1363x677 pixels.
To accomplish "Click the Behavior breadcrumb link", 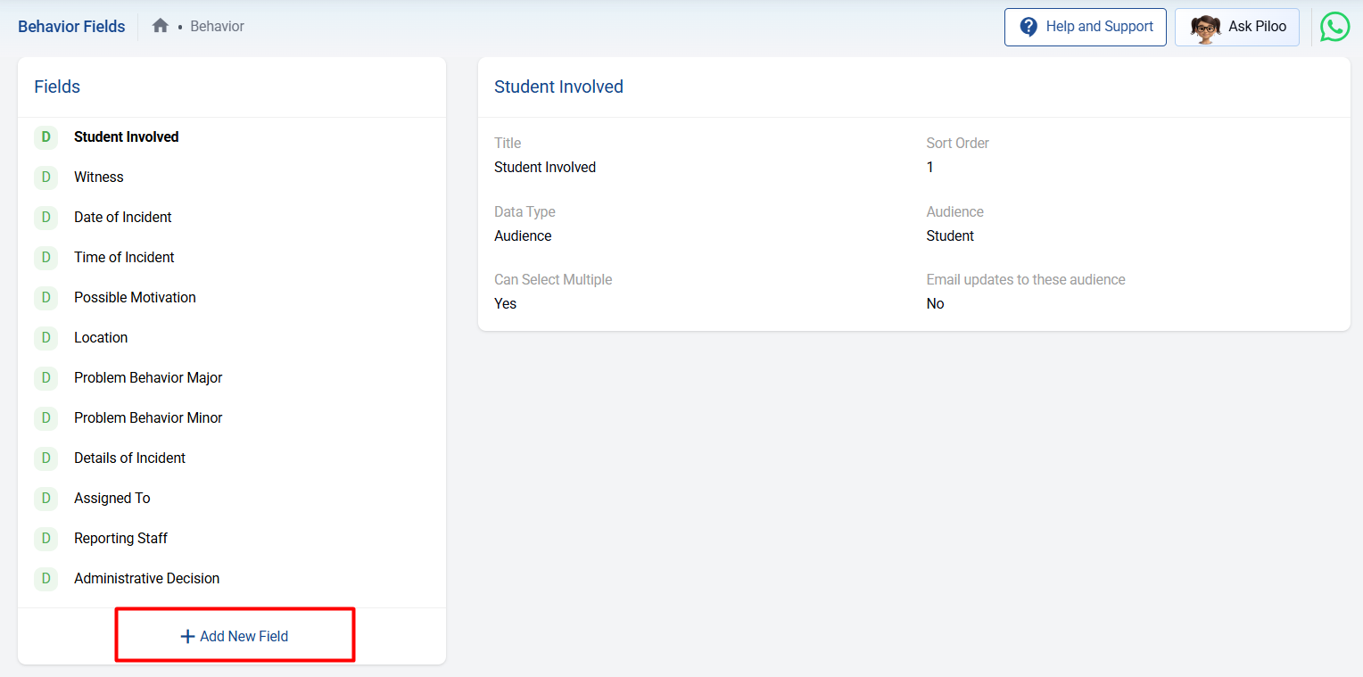I will click(217, 27).
